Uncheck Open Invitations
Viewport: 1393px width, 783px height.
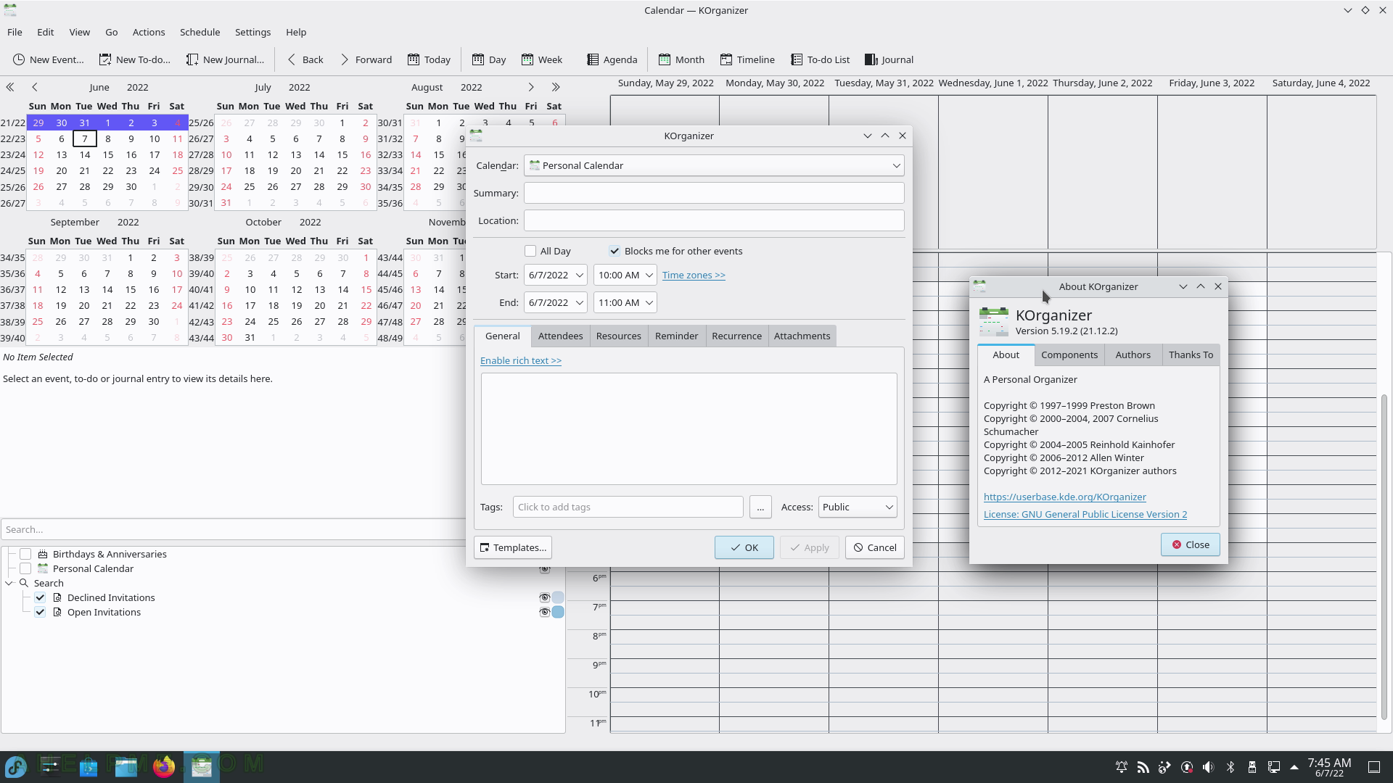[40, 612]
